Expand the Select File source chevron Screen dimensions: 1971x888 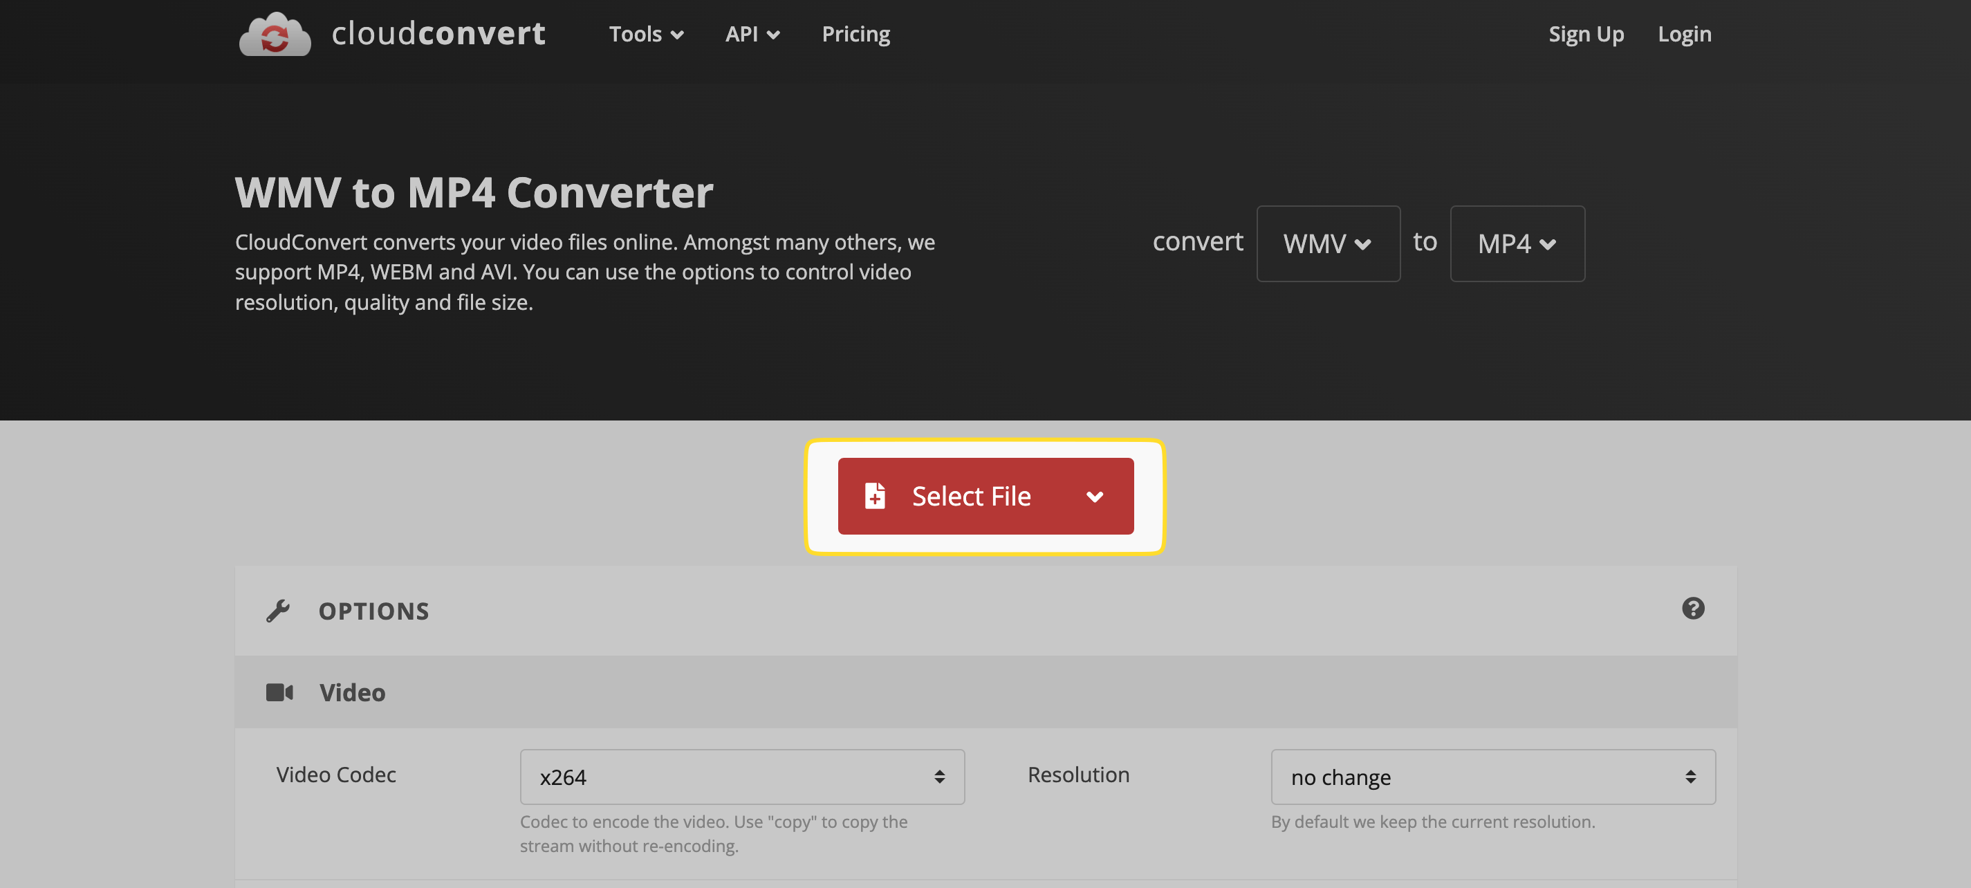(1094, 497)
